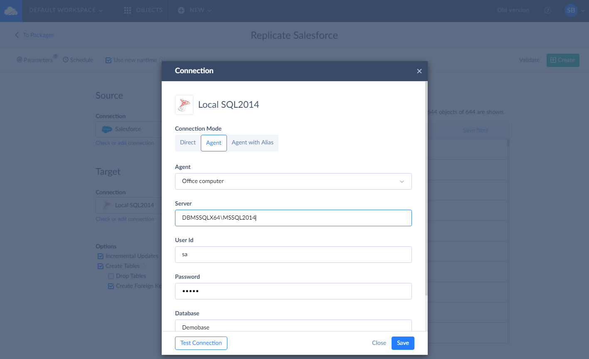Select Direct connection mode
The height and width of the screenshot is (359, 589).
[x=188, y=143]
